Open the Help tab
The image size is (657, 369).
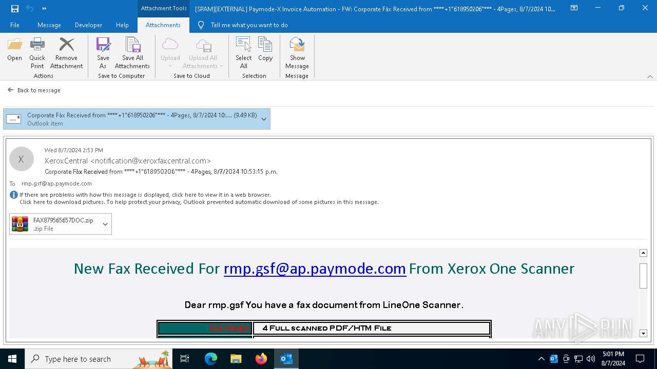tap(122, 25)
